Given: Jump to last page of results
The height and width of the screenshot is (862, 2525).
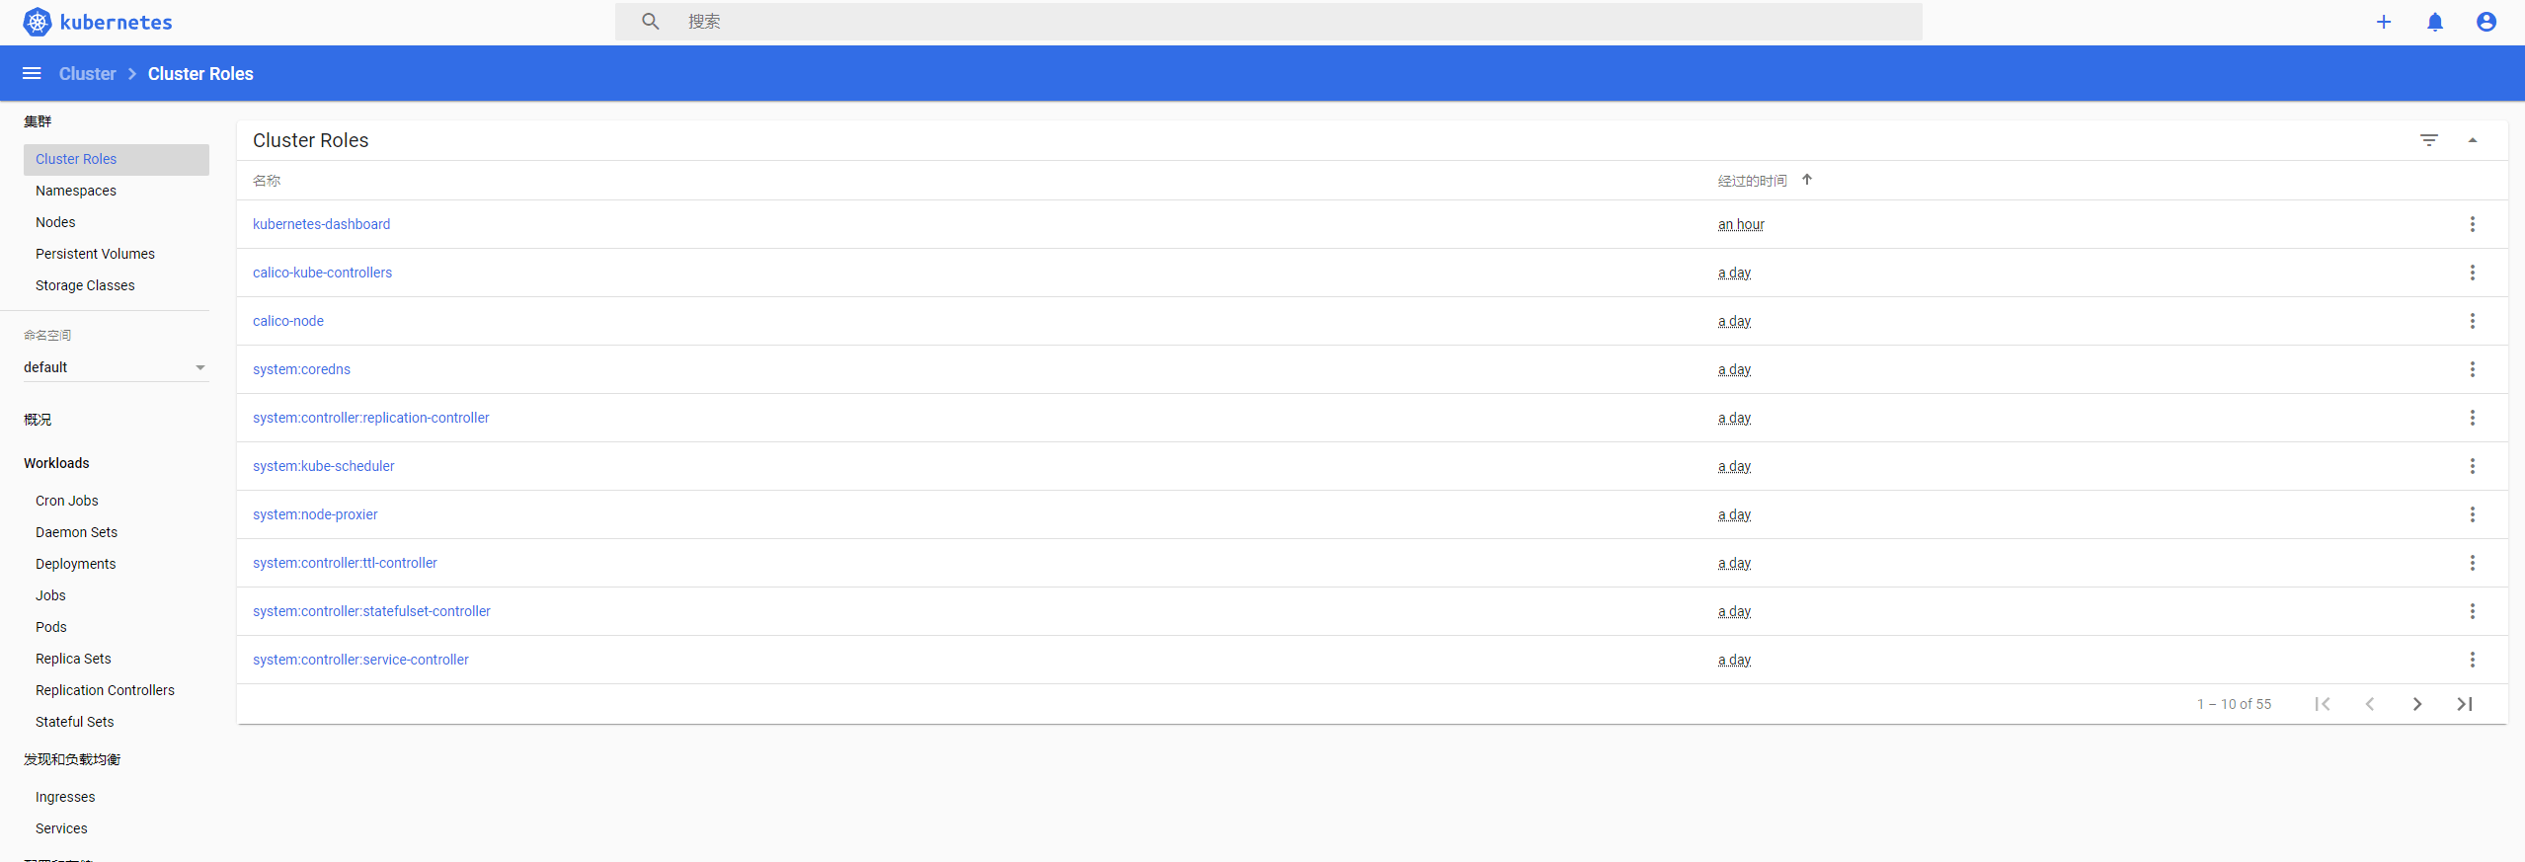Looking at the screenshot, I should click(x=2464, y=704).
